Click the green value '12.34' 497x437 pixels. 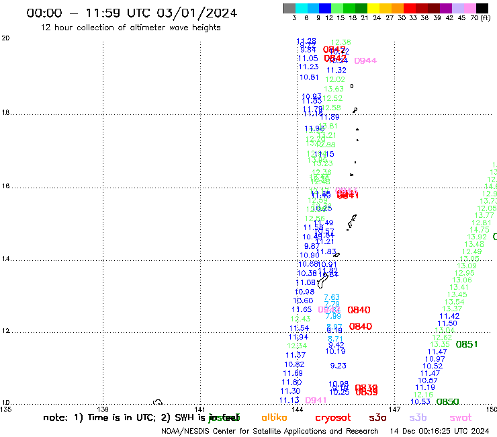tap(297, 346)
